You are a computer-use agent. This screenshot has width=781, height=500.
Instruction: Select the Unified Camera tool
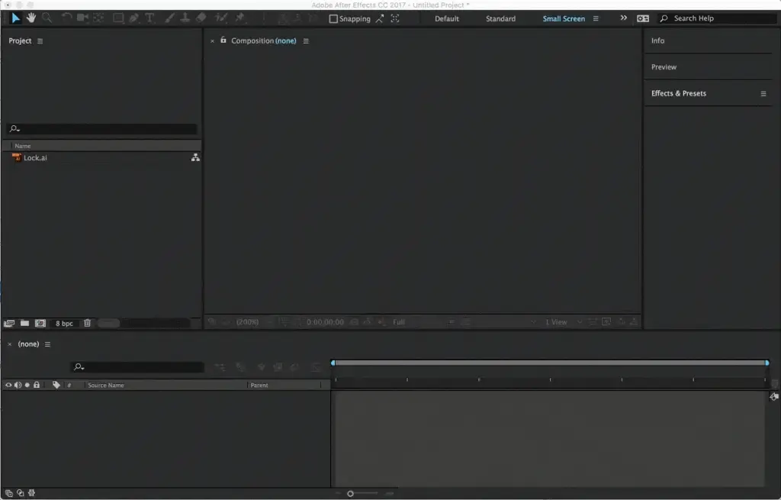[x=82, y=18]
